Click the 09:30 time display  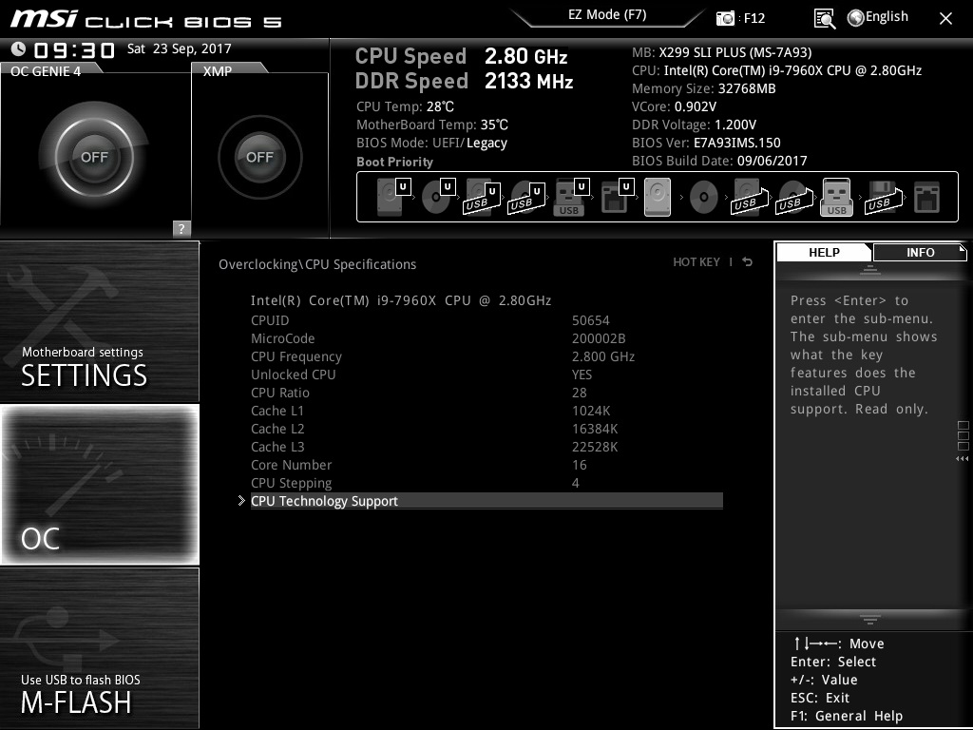coord(74,49)
